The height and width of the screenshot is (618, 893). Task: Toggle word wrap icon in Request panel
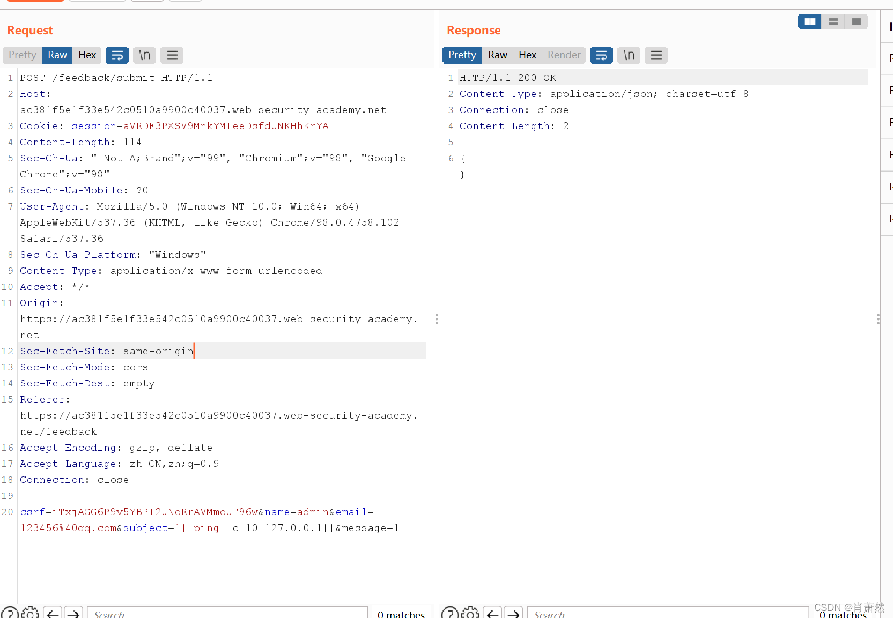click(x=117, y=55)
